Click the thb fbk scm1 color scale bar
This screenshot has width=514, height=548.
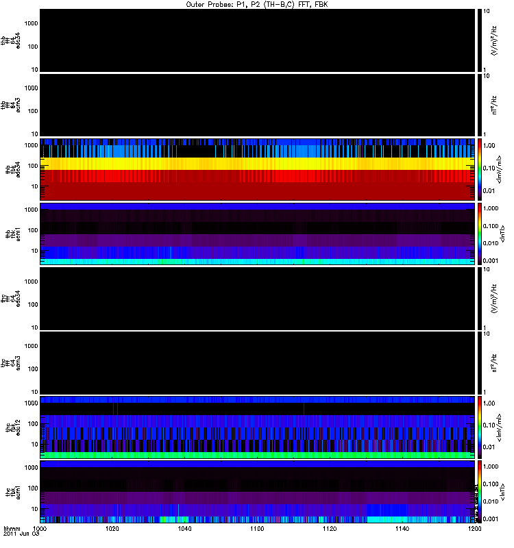tap(480, 234)
